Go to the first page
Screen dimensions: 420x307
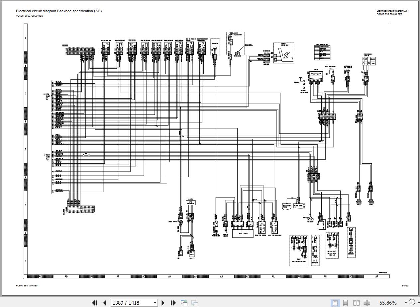(x=94, y=303)
